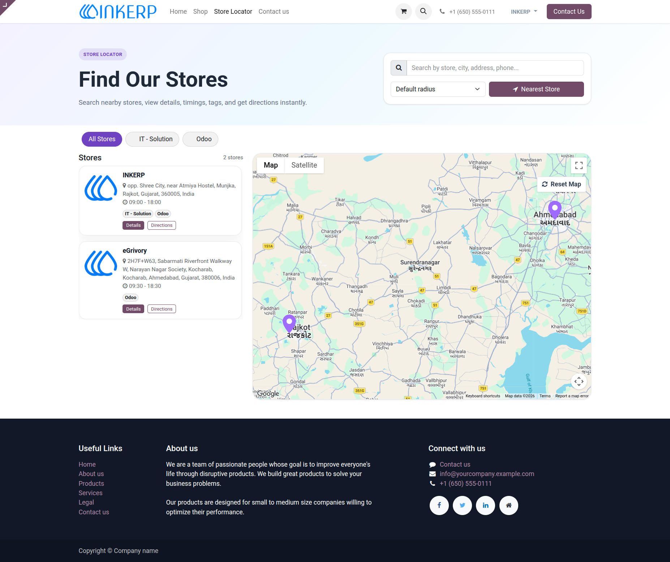Image resolution: width=670 pixels, height=562 pixels.
Task: Click the footer email address link
Action: tap(487, 474)
